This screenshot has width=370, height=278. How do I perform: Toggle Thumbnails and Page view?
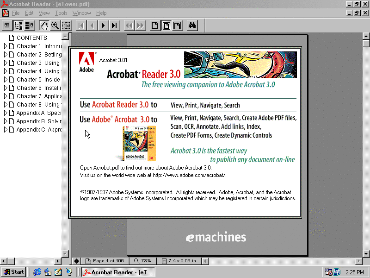pos(30,25)
